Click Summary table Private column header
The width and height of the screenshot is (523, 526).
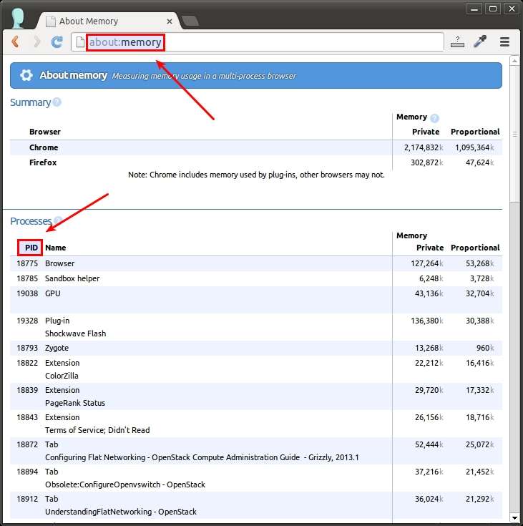426,132
